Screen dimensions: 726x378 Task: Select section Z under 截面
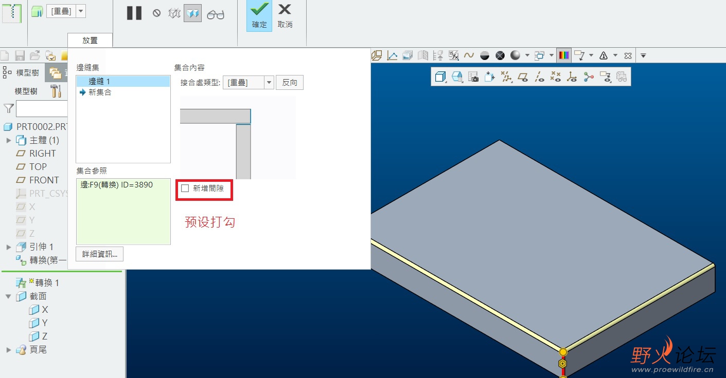tap(39, 336)
